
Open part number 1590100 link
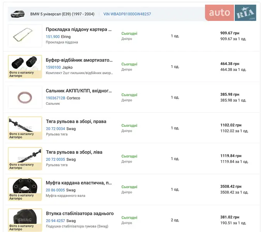tap(53, 67)
